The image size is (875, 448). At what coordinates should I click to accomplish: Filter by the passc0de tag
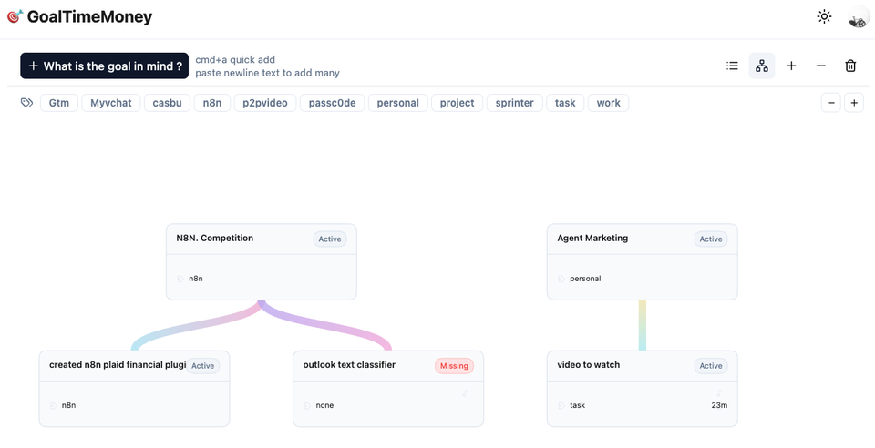pyautogui.click(x=332, y=103)
